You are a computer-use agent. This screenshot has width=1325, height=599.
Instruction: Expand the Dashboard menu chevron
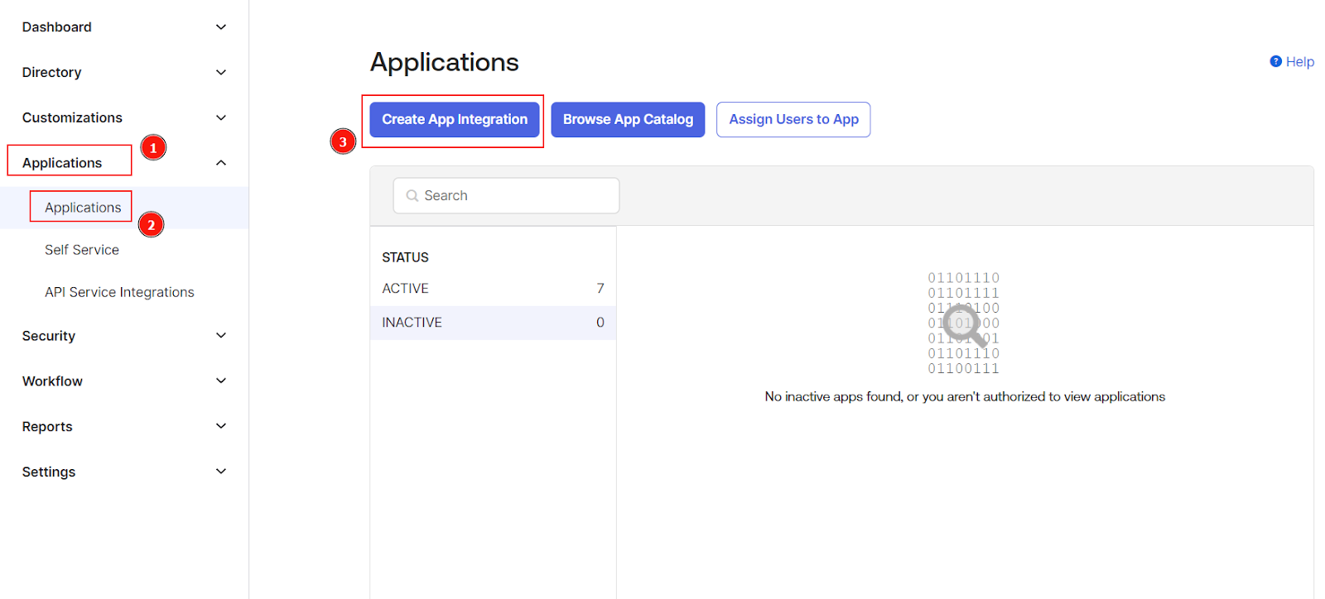pos(221,27)
